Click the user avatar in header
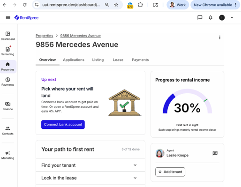 (222, 18)
